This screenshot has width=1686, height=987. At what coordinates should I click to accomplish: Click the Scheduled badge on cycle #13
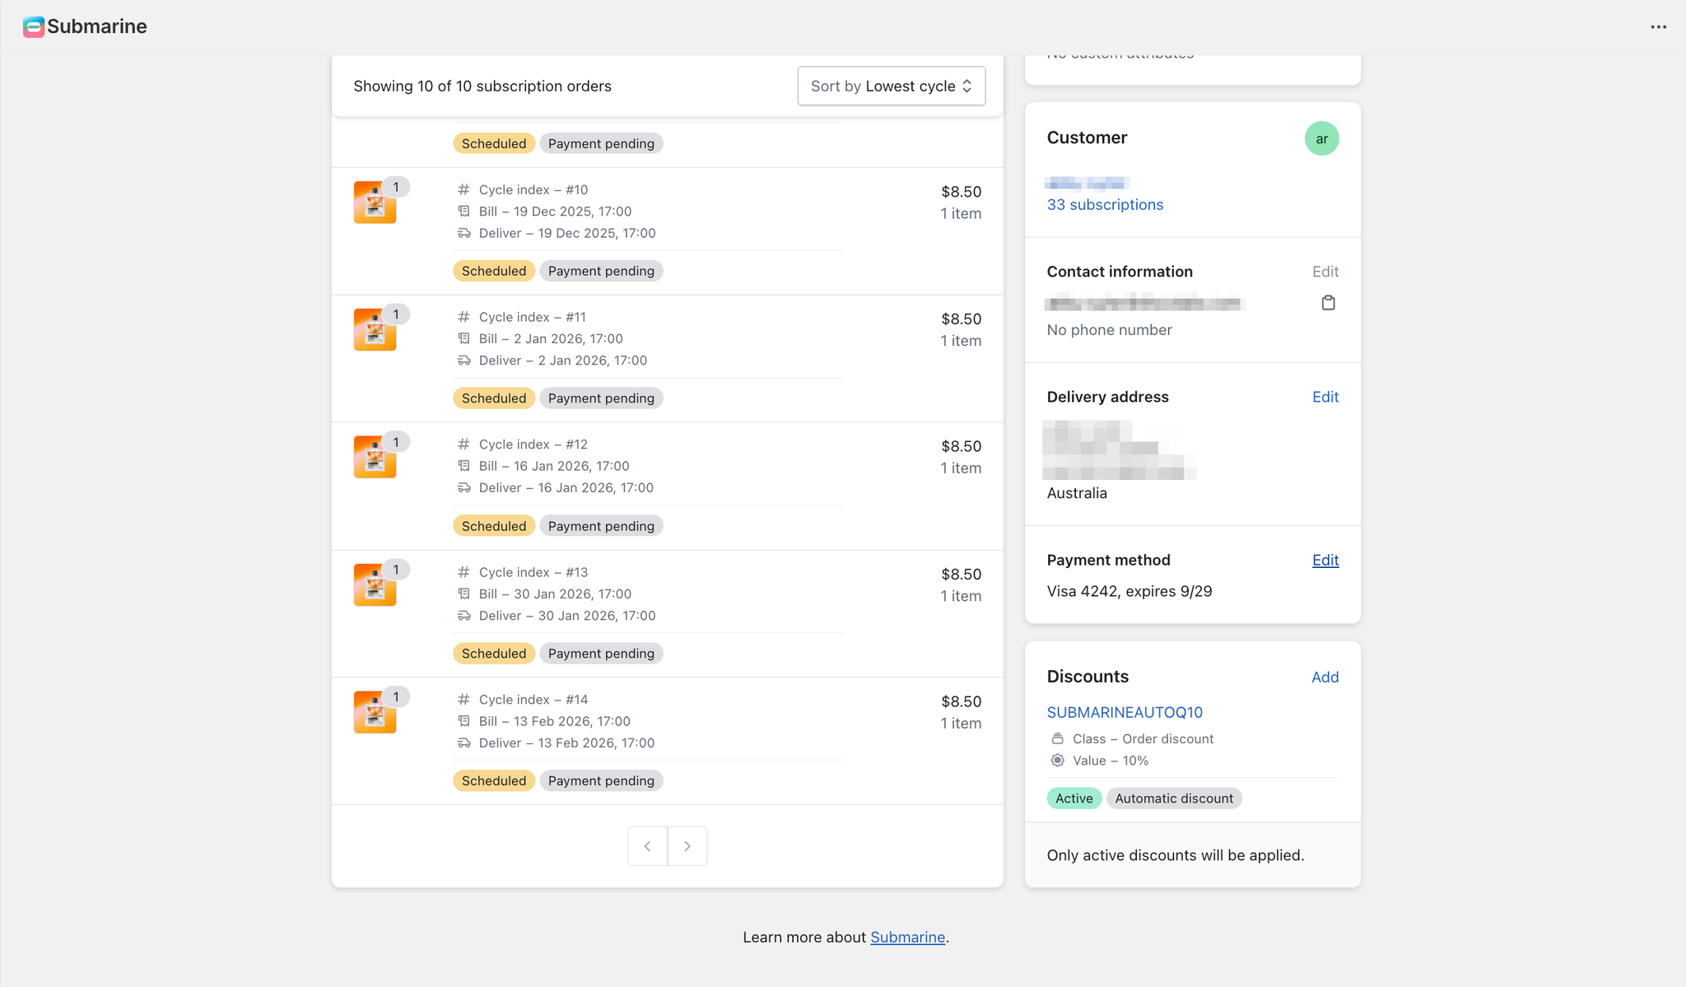pos(493,654)
